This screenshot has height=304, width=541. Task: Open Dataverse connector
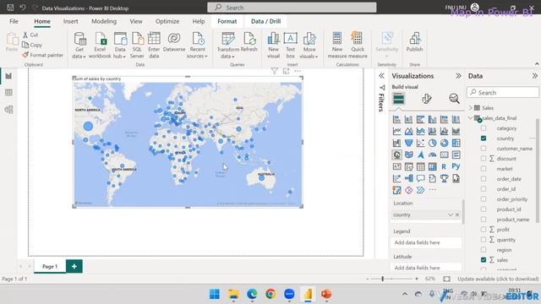pos(174,42)
